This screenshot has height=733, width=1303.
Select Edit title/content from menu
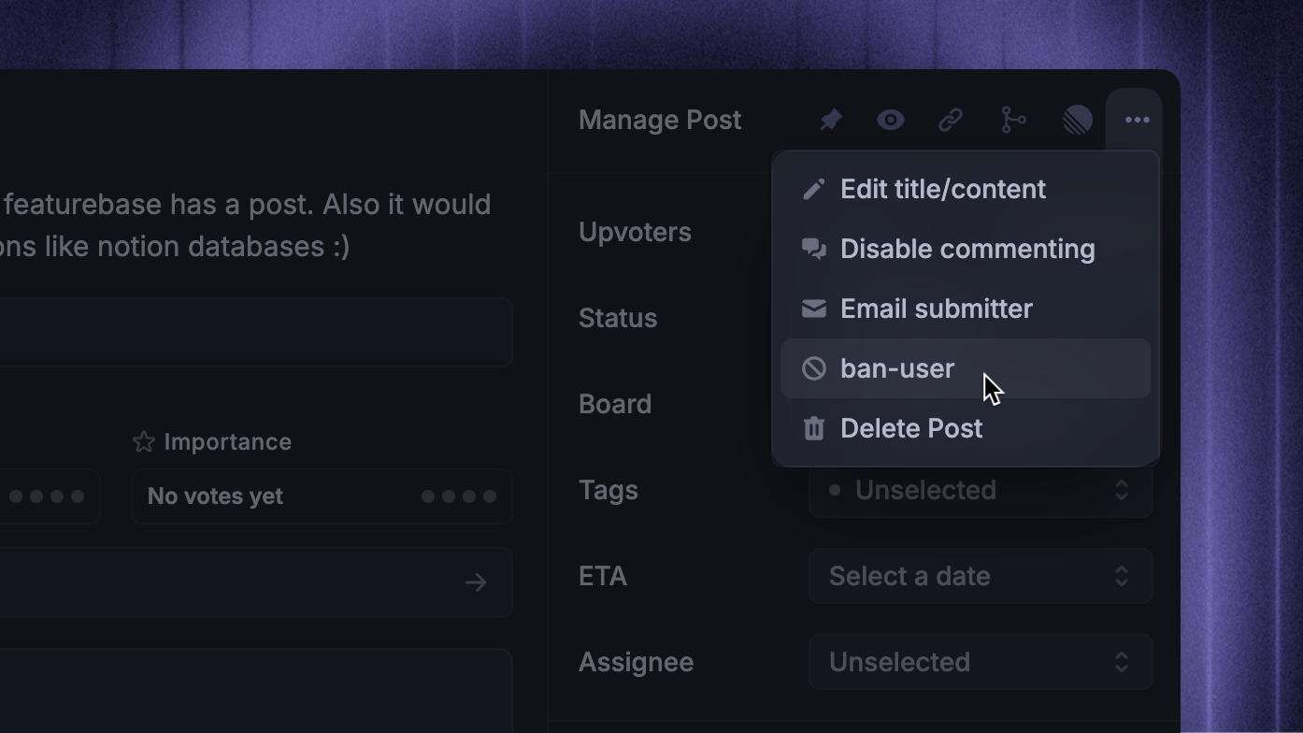tap(966, 189)
